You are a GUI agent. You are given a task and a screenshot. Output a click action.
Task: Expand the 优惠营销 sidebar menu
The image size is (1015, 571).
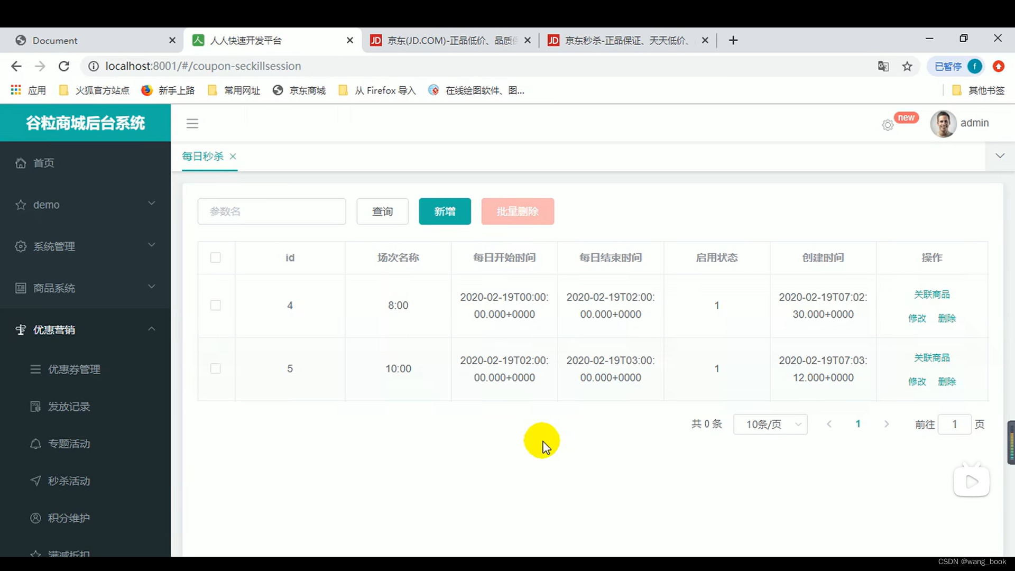tap(84, 330)
